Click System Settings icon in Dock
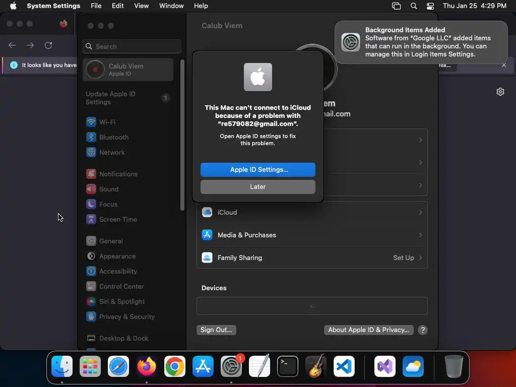This screenshot has height=387, width=516. pyautogui.click(x=231, y=366)
